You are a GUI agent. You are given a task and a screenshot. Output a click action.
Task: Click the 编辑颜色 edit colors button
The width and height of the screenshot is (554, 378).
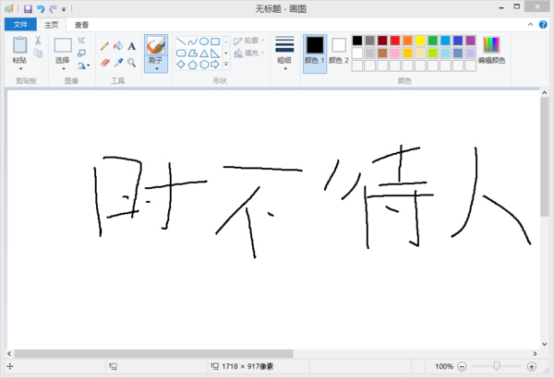tap(490, 50)
